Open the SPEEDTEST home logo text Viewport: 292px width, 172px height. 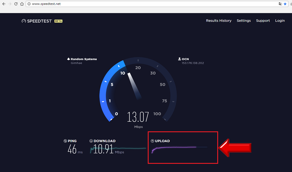[x=39, y=21]
